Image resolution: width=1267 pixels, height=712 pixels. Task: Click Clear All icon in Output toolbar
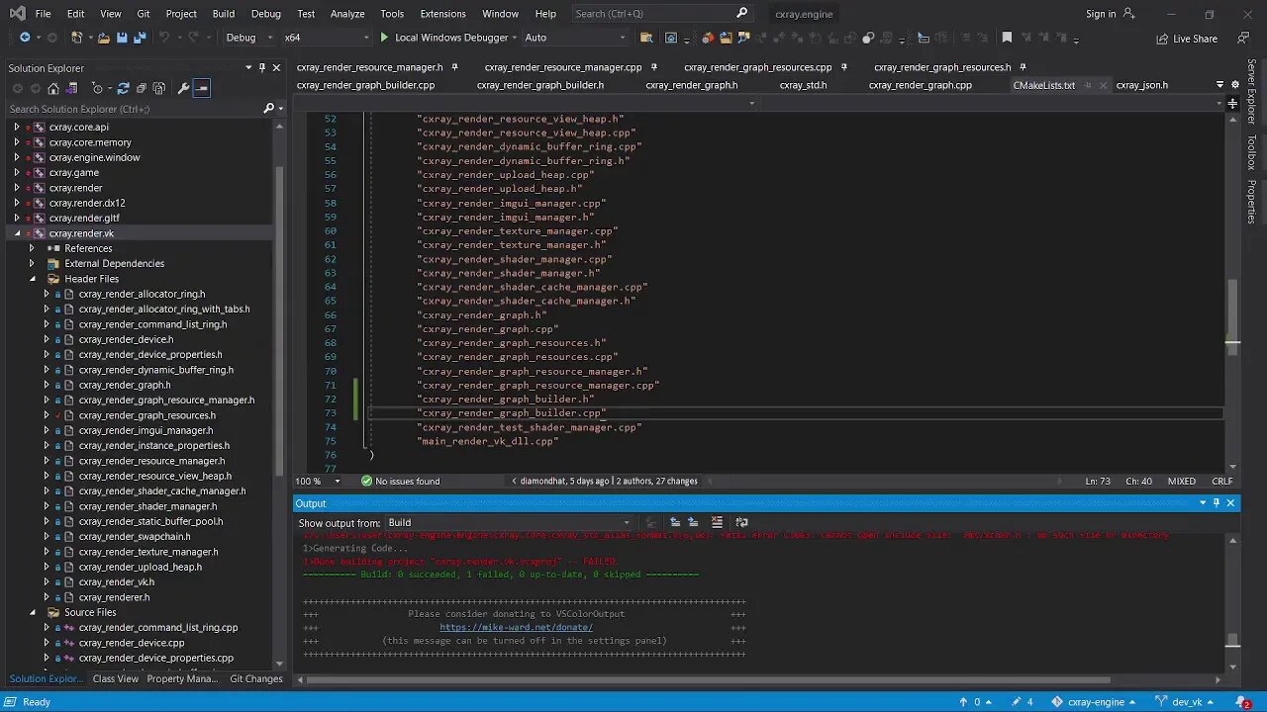pyautogui.click(x=718, y=522)
